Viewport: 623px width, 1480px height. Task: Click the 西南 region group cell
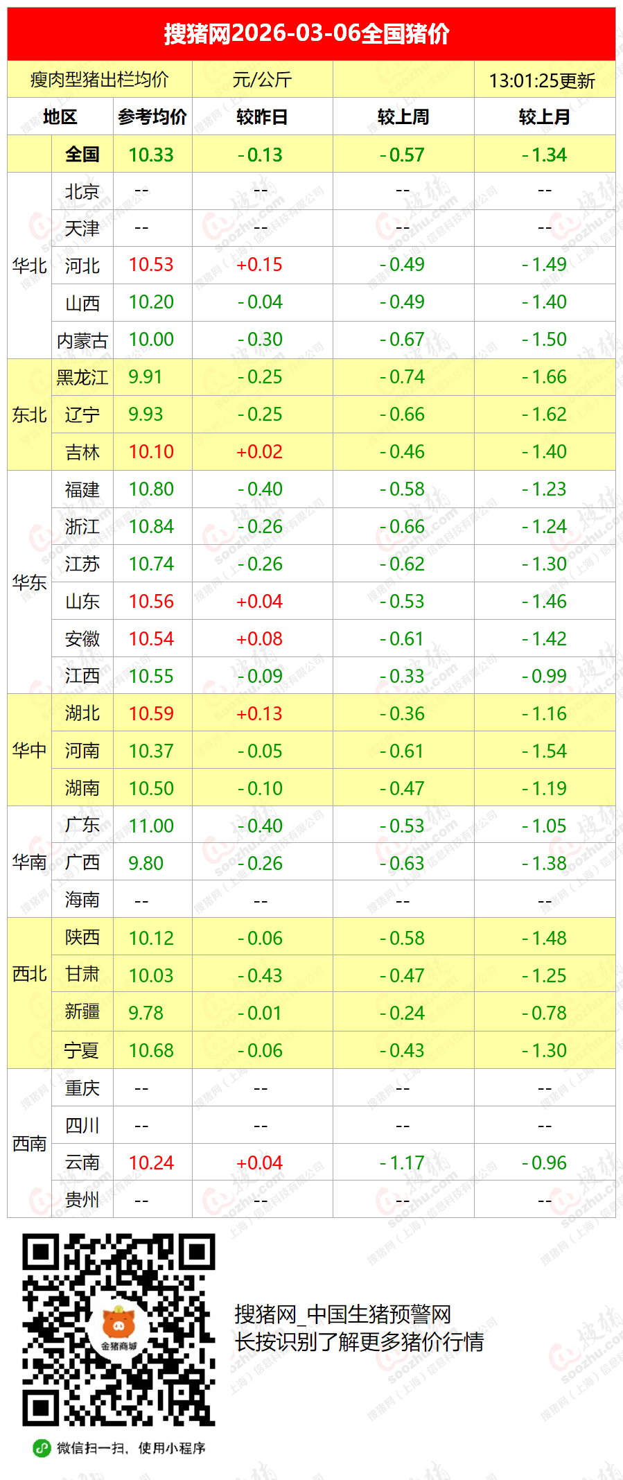[x=30, y=1144]
